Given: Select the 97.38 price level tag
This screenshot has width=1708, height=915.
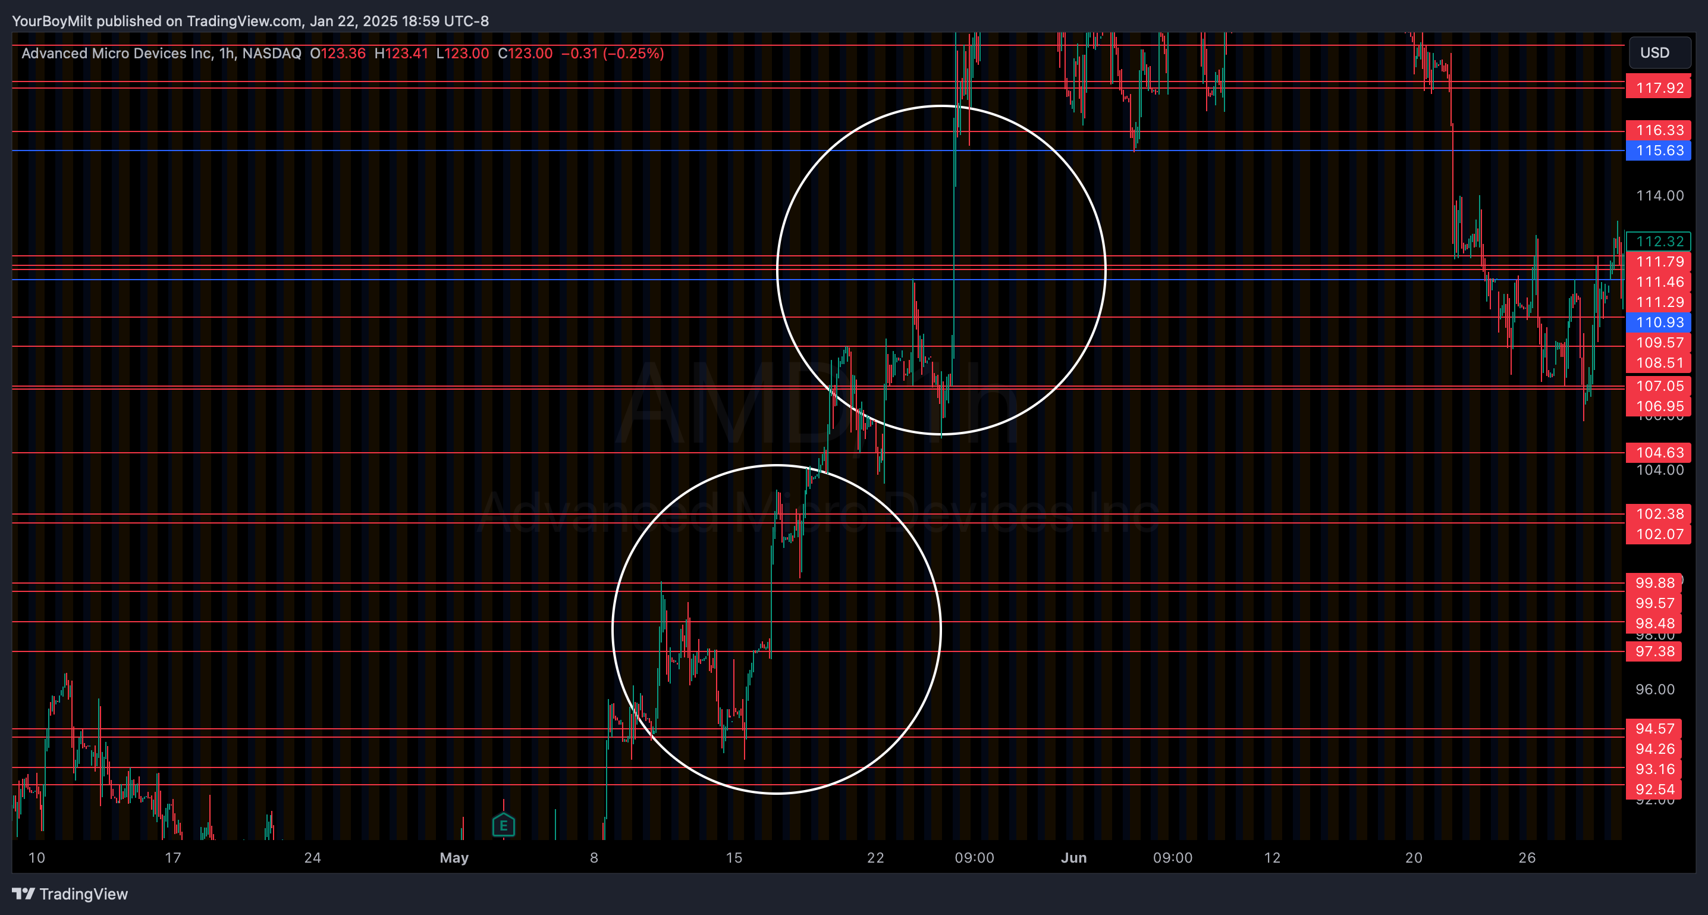Looking at the screenshot, I should pos(1654,651).
